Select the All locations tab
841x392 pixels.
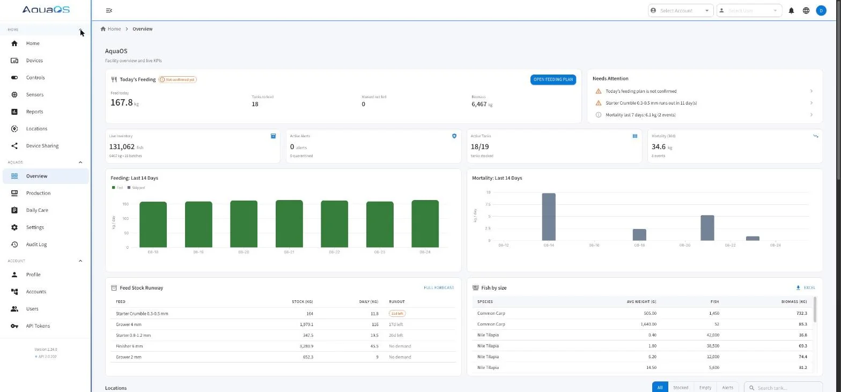coord(660,387)
